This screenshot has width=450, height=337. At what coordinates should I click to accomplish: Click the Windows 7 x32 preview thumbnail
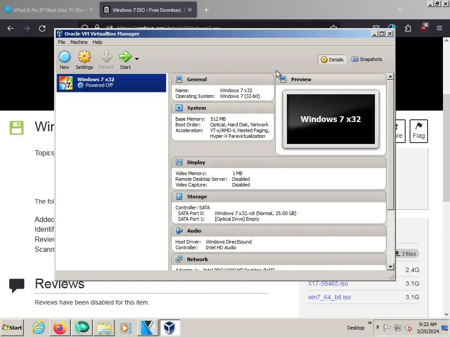click(x=330, y=119)
